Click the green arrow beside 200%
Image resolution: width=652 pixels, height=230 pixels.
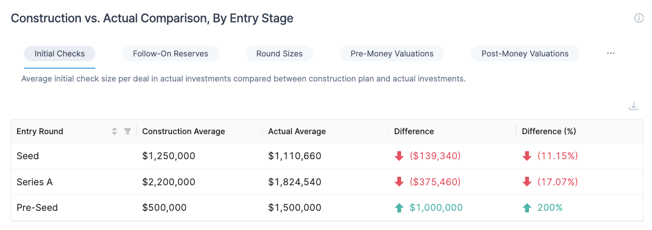point(527,208)
